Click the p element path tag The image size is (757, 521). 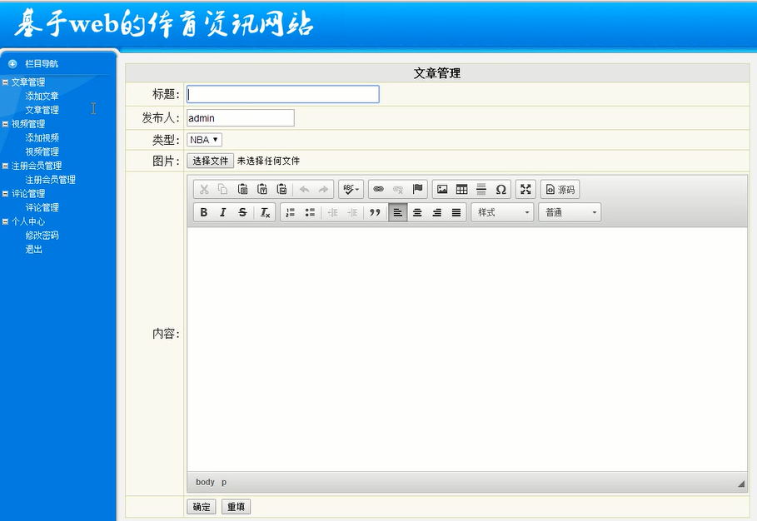[x=224, y=482]
